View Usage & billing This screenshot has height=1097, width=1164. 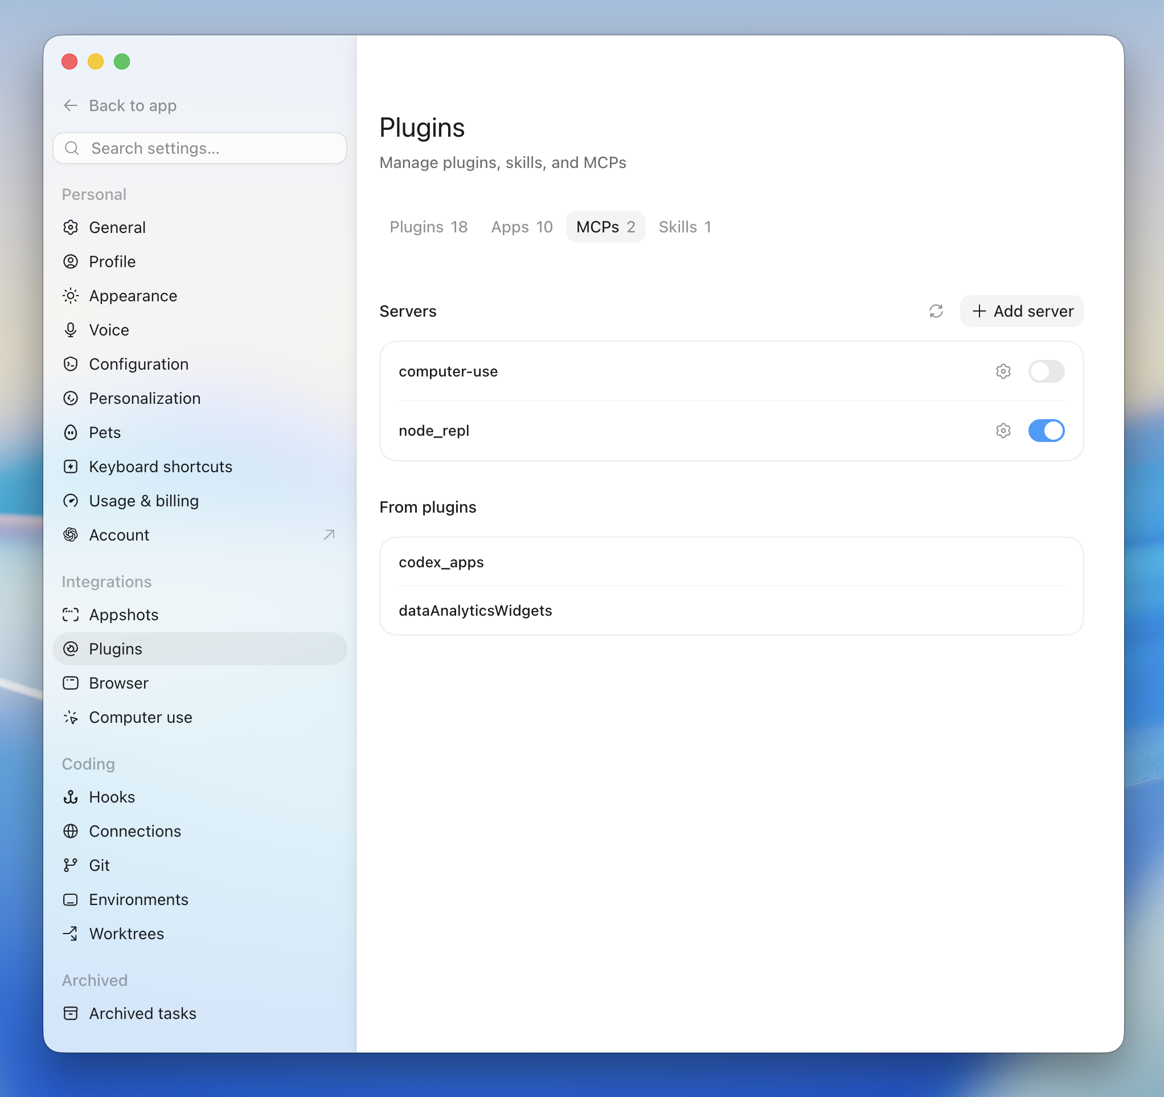click(x=200, y=501)
